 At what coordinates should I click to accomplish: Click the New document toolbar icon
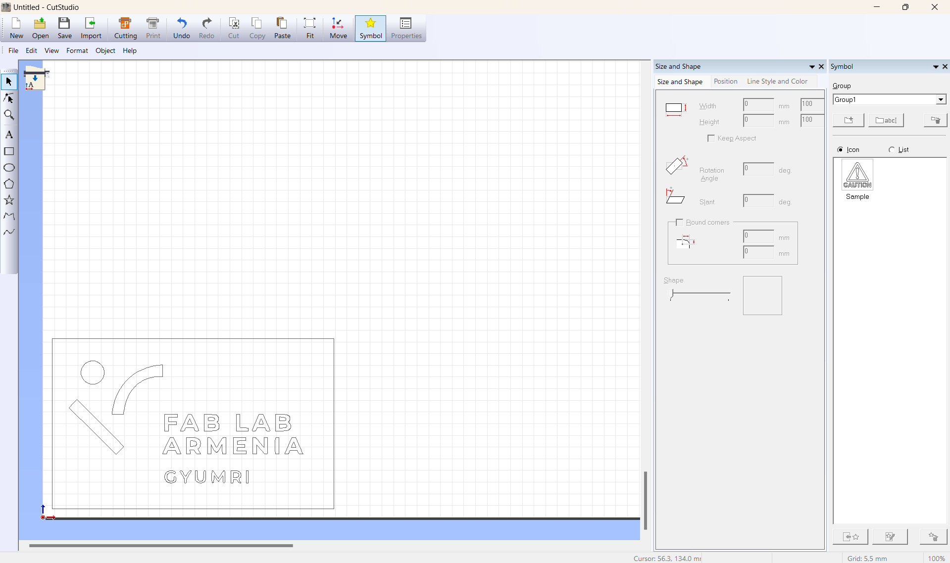16,28
